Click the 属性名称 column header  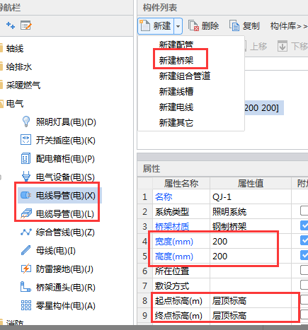(x=181, y=183)
